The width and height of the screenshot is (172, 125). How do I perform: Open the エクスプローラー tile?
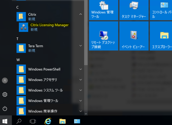point(161,36)
